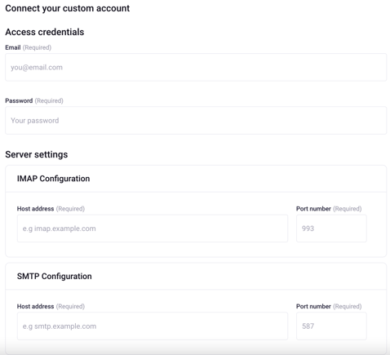Click the Server settings heading
390x355 pixels.
point(37,154)
